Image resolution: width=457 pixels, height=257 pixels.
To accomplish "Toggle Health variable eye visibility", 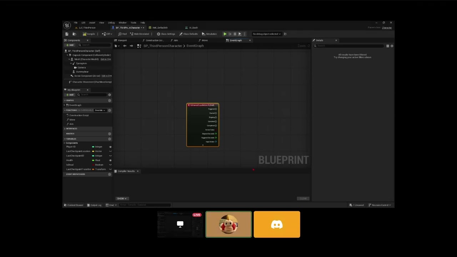I will (x=110, y=160).
